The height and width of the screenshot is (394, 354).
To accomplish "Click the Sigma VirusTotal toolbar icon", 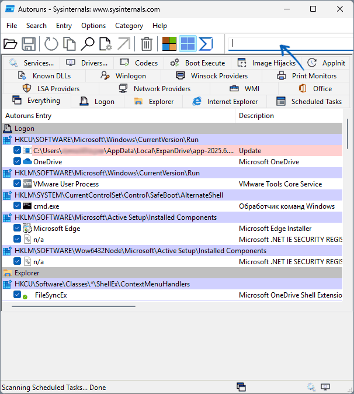I will click(206, 44).
